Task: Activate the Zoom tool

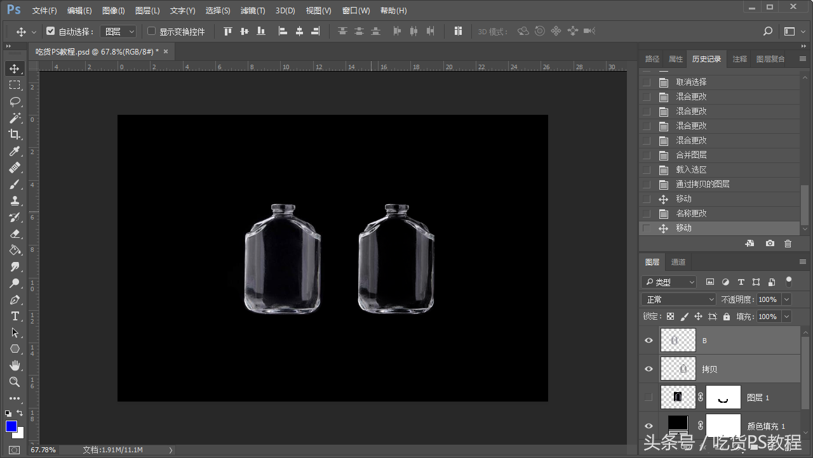Action: coord(15,382)
